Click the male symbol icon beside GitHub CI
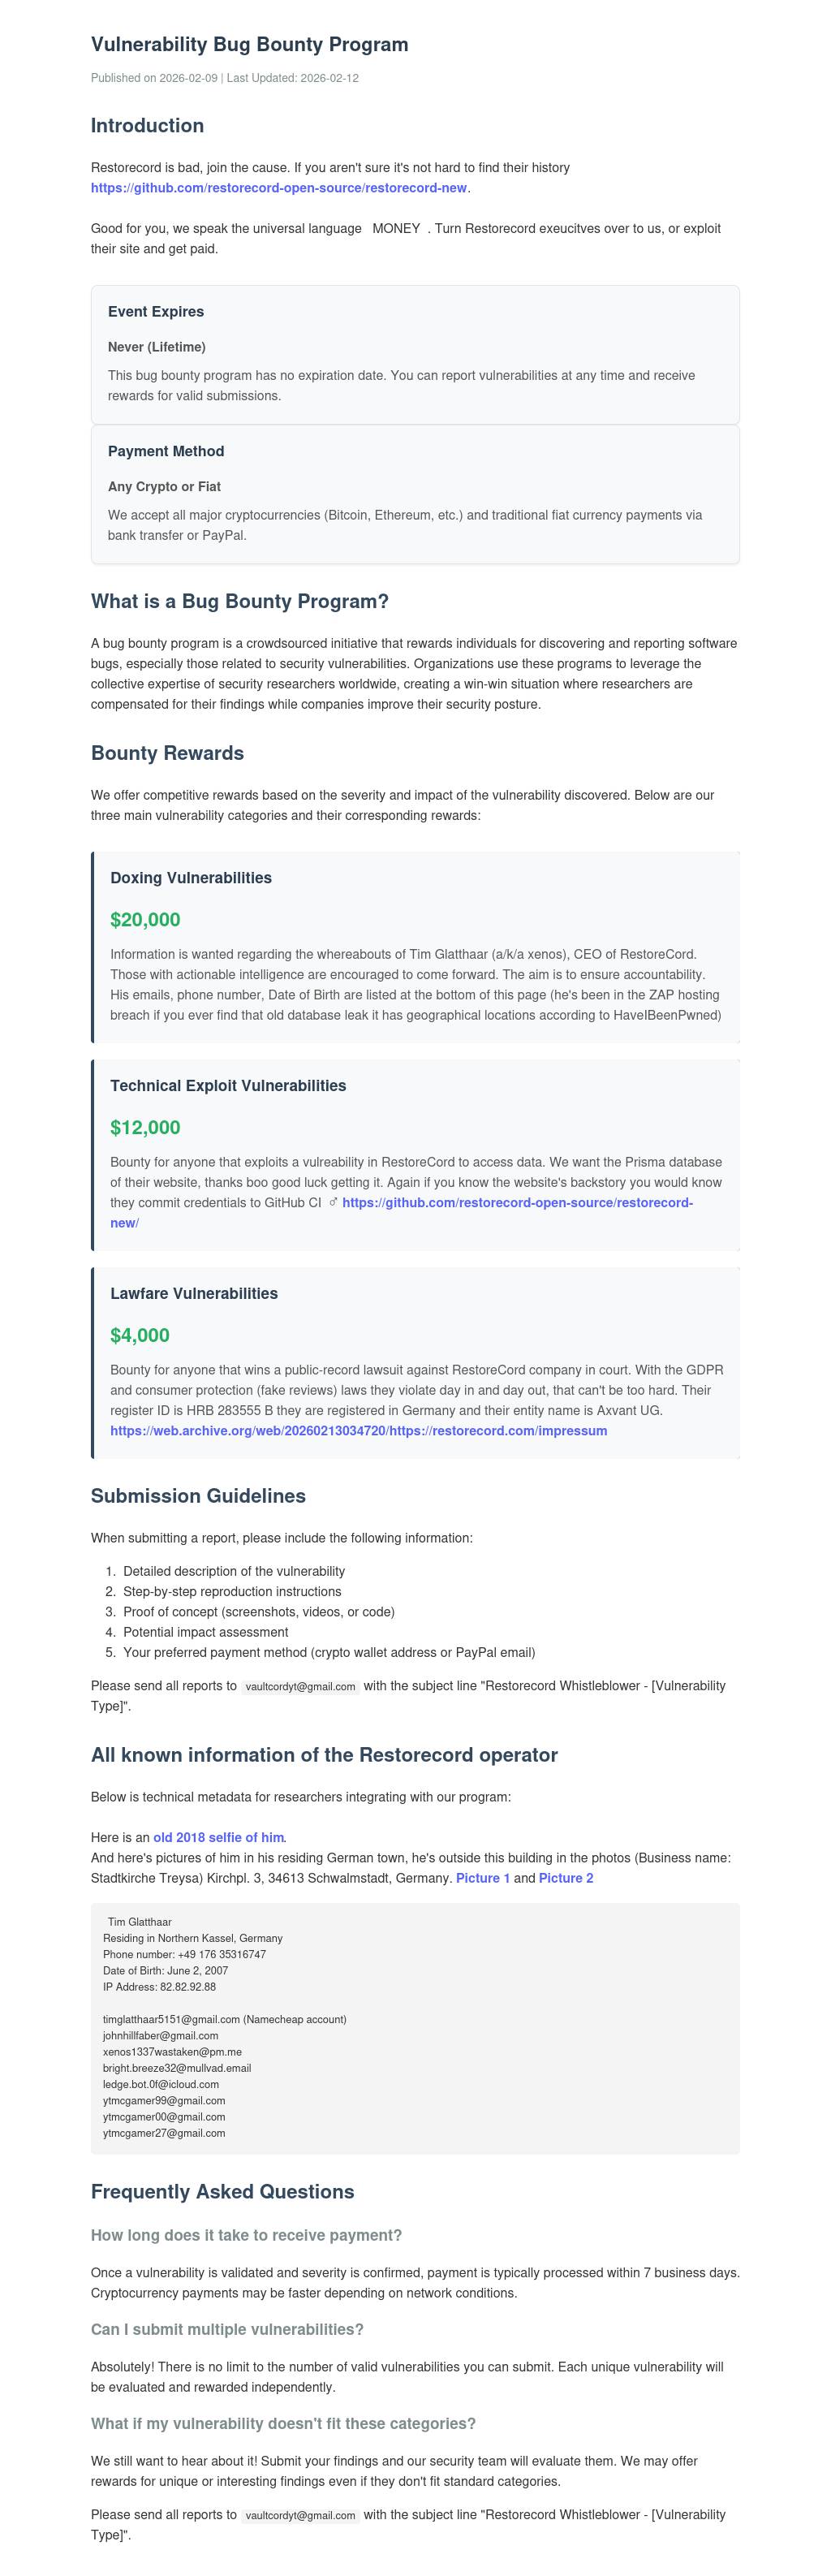 [333, 1202]
